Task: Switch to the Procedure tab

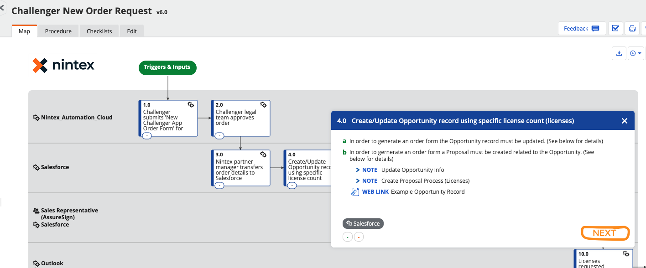Action: click(x=58, y=31)
